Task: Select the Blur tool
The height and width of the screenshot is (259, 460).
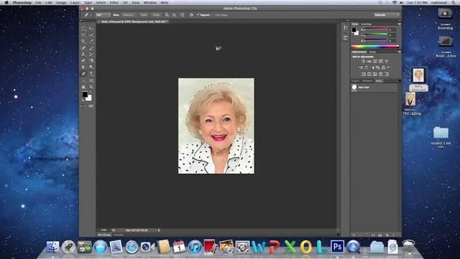Action: click(x=83, y=67)
